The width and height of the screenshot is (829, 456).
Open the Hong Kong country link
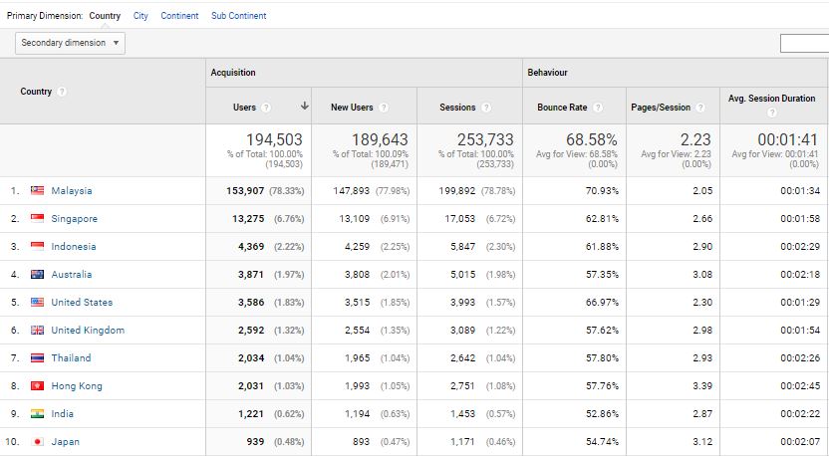(x=77, y=386)
